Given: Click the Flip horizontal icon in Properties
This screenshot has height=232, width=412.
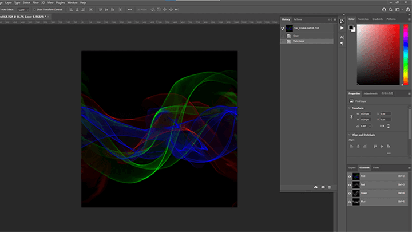Looking at the screenshot, I should click(x=382, y=126).
